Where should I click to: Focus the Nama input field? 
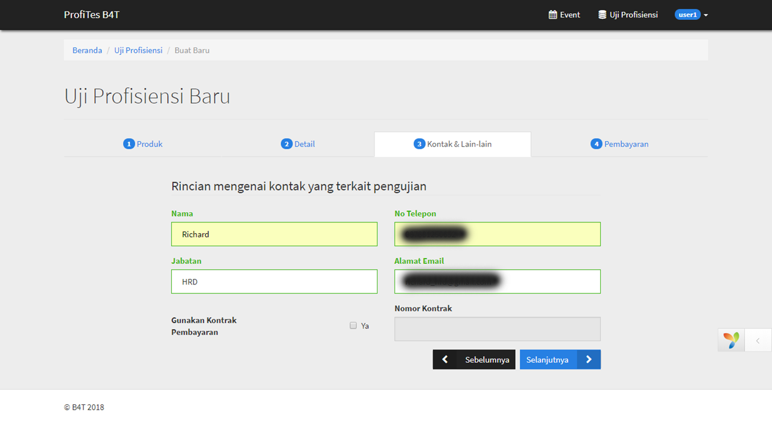274,234
